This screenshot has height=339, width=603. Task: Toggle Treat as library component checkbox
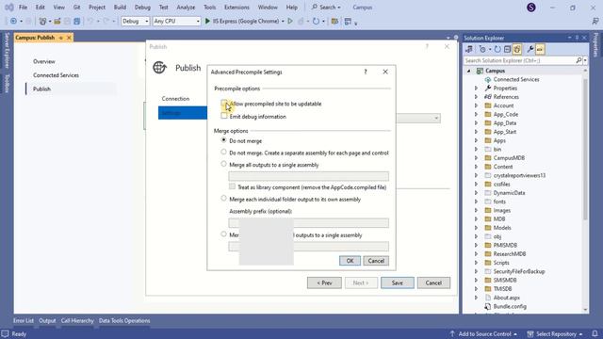[x=232, y=186]
